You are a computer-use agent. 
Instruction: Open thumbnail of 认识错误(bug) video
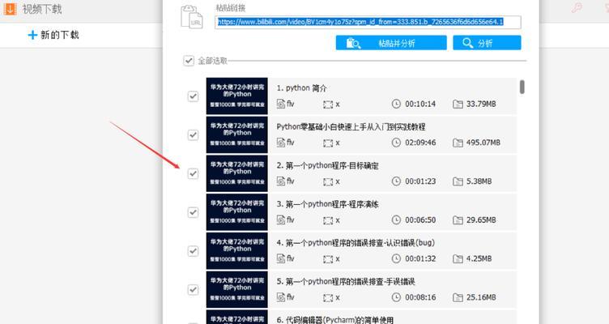237,251
